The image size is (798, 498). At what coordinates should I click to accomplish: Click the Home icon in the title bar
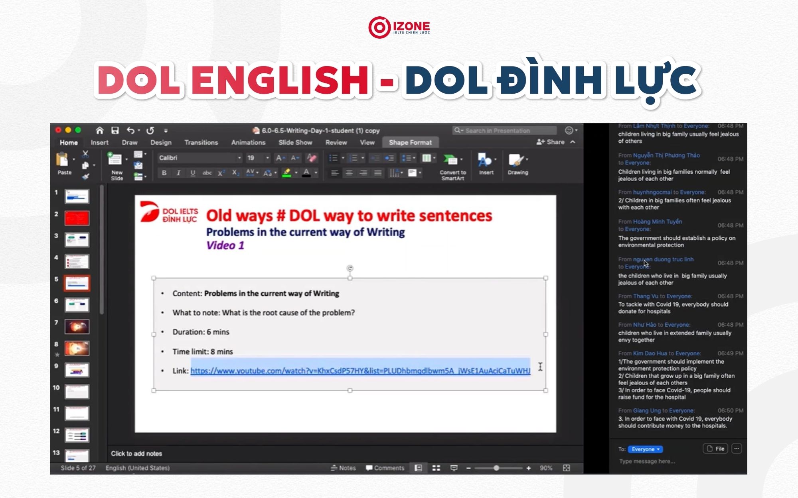click(x=99, y=130)
